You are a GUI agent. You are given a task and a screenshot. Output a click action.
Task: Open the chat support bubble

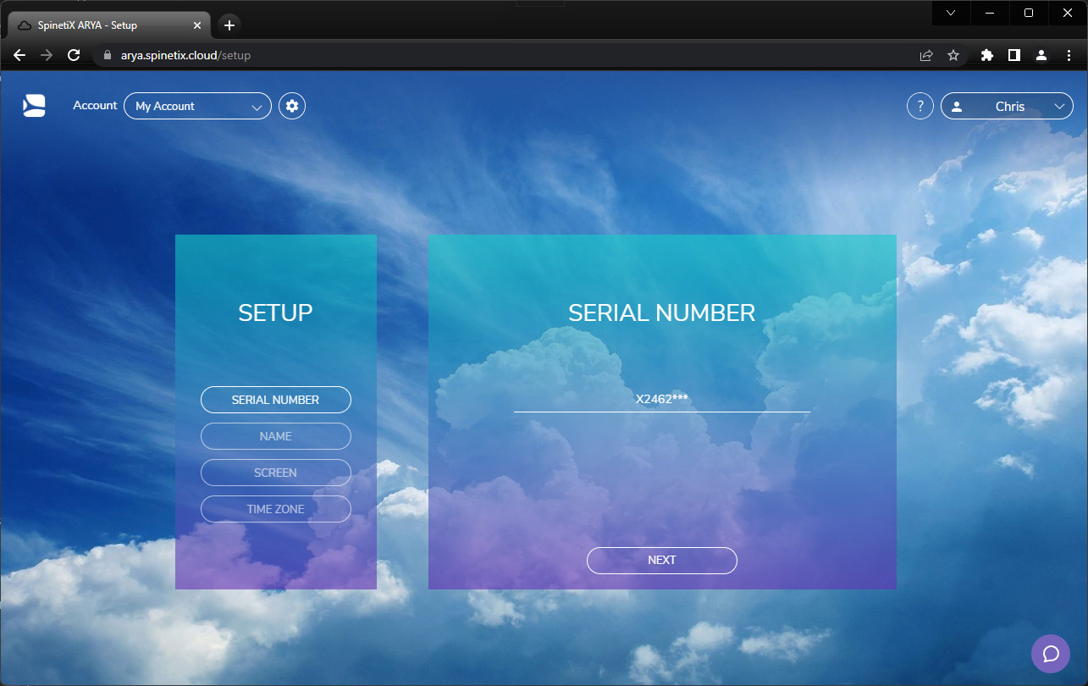(x=1050, y=653)
